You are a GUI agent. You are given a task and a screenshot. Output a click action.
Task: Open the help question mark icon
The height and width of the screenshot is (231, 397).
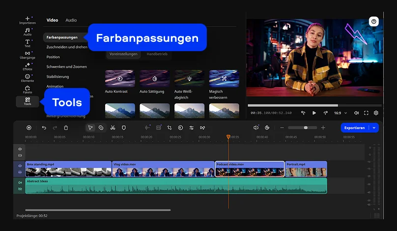374,22
